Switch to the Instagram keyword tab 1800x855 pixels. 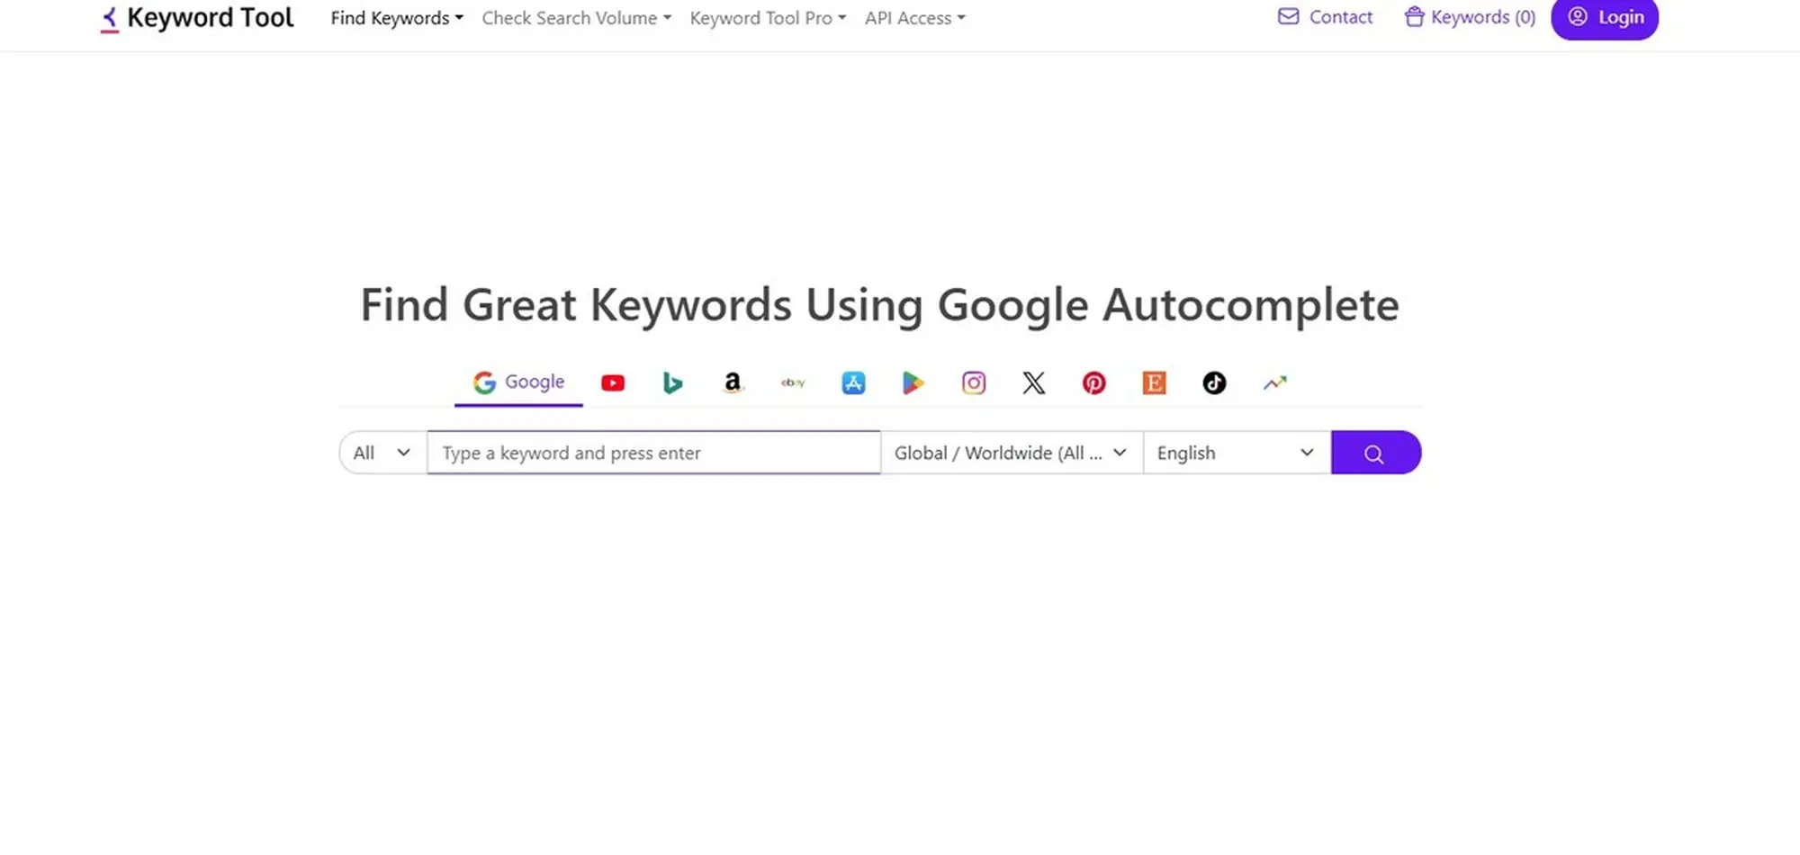point(974,383)
